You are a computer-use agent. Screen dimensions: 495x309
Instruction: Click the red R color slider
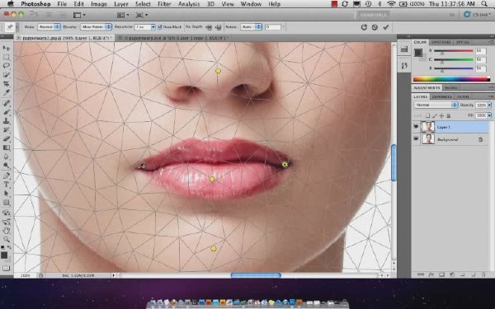454,50
